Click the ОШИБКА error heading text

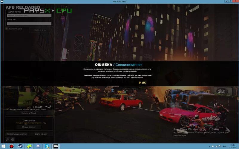pyautogui.click(x=103, y=65)
